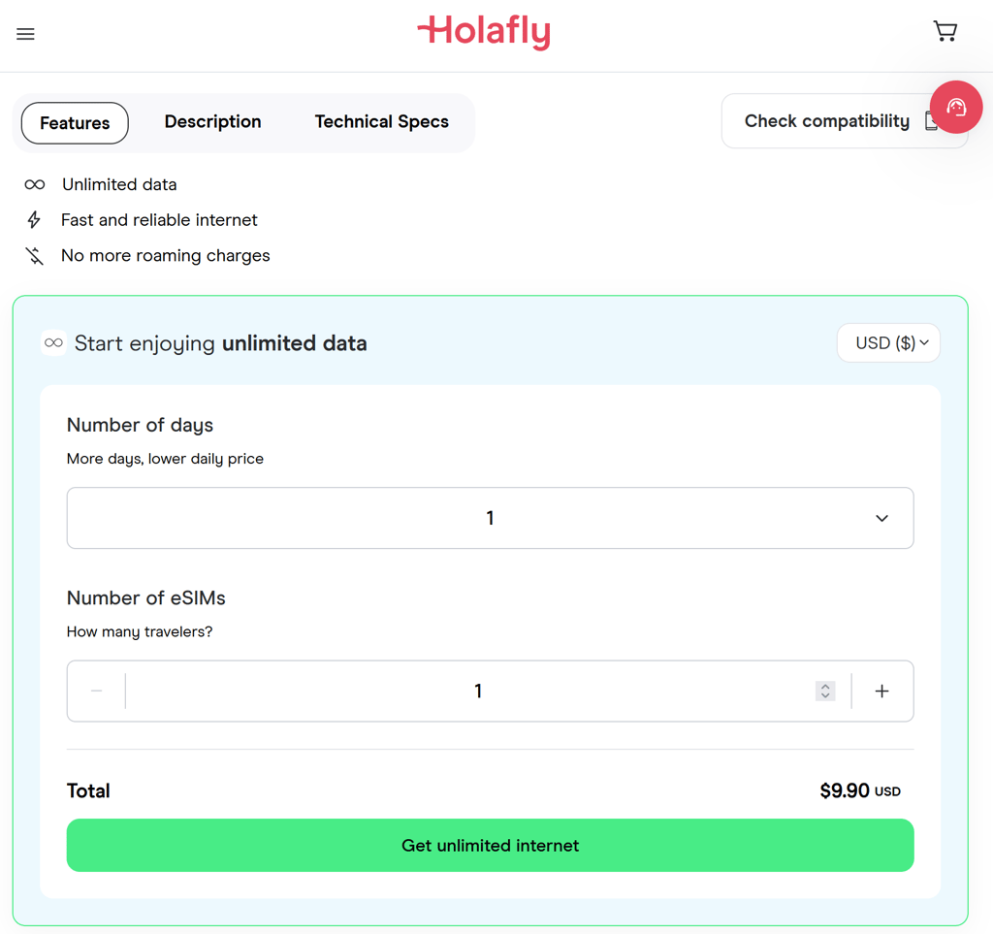993x934 pixels.
Task: Select the Features tab
Action: click(x=75, y=123)
